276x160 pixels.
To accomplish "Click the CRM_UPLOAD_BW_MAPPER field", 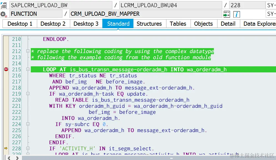I will (146, 14).
